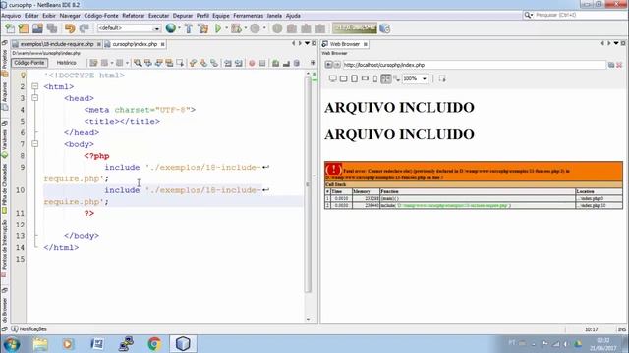Select the Desktop viewport size icon
Screen dimensions: 629x353
pyautogui.click(x=333, y=78)
